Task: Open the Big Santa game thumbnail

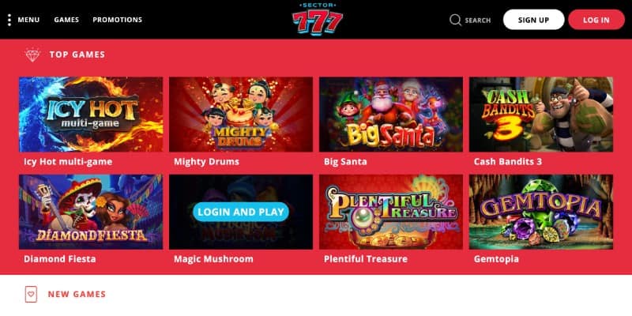Action: pos(391,114)
